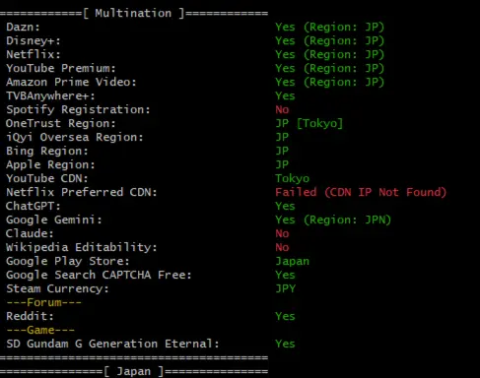Click the "---Forum---" subsection heading
The image size is (480, 378).
(43, 302)
